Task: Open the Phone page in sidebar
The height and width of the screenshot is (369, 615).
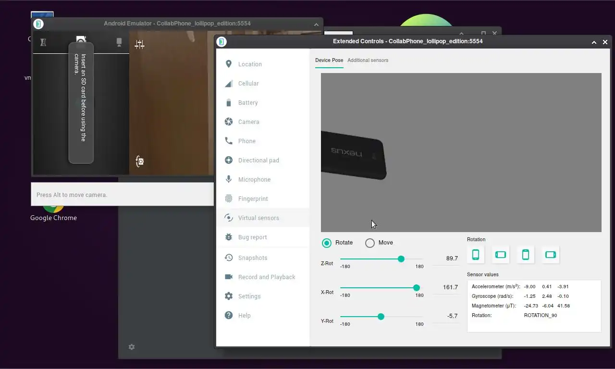Action: coord(262,141)
